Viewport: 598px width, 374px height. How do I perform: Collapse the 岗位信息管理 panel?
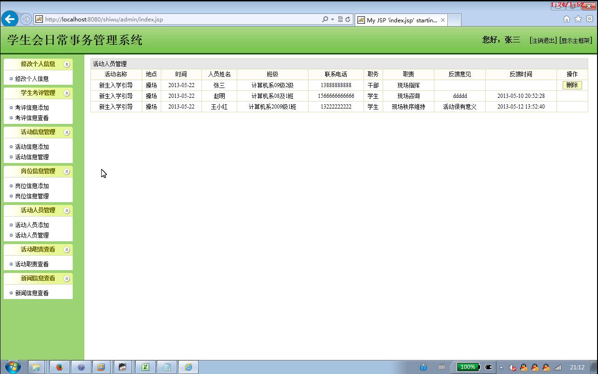67,171
